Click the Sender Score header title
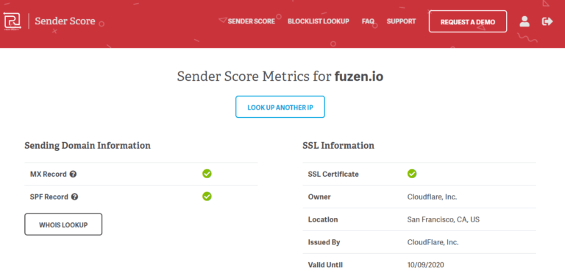The image size is (565, 279). click(x=65, y=21)
